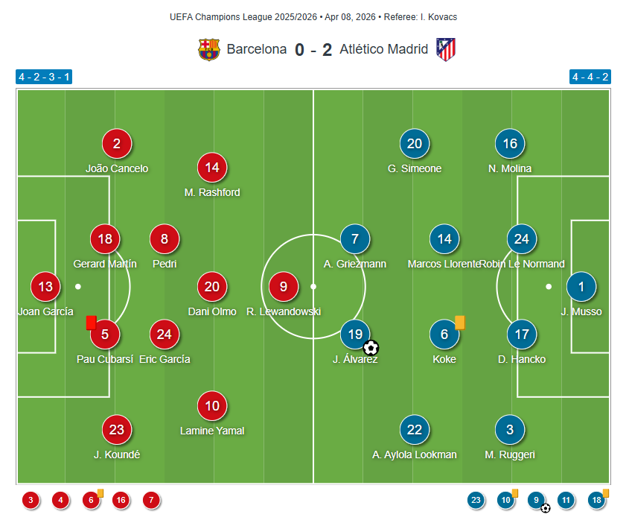Viewport: 629px width, 526px height.
Task: Select goalkeeper J. Musso's number 1 marker
Action: [x=581, y=286]
